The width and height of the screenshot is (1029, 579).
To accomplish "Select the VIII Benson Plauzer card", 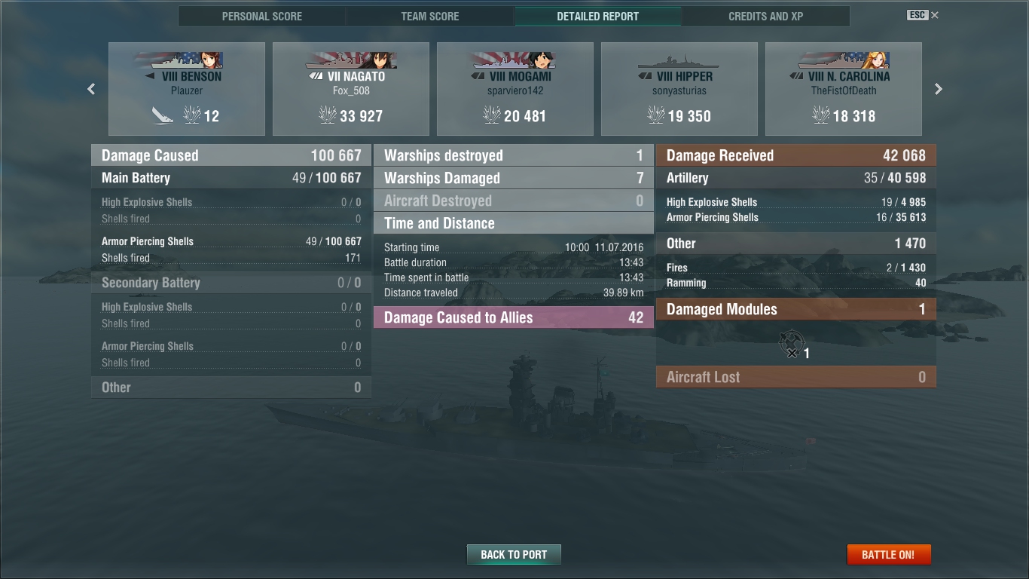I will coord(187,89).
